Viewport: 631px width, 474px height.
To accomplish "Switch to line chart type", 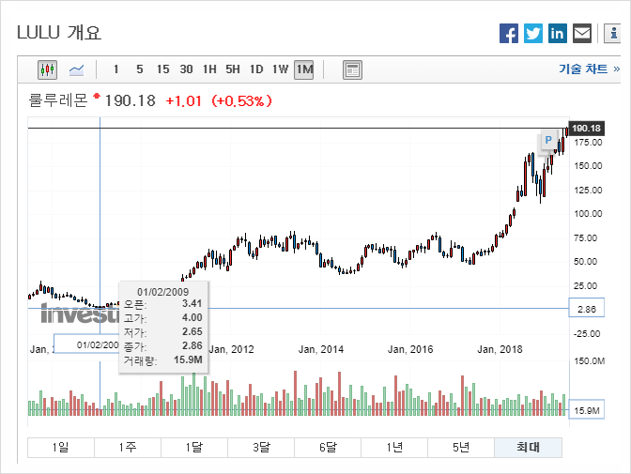I will coord(76,70).
